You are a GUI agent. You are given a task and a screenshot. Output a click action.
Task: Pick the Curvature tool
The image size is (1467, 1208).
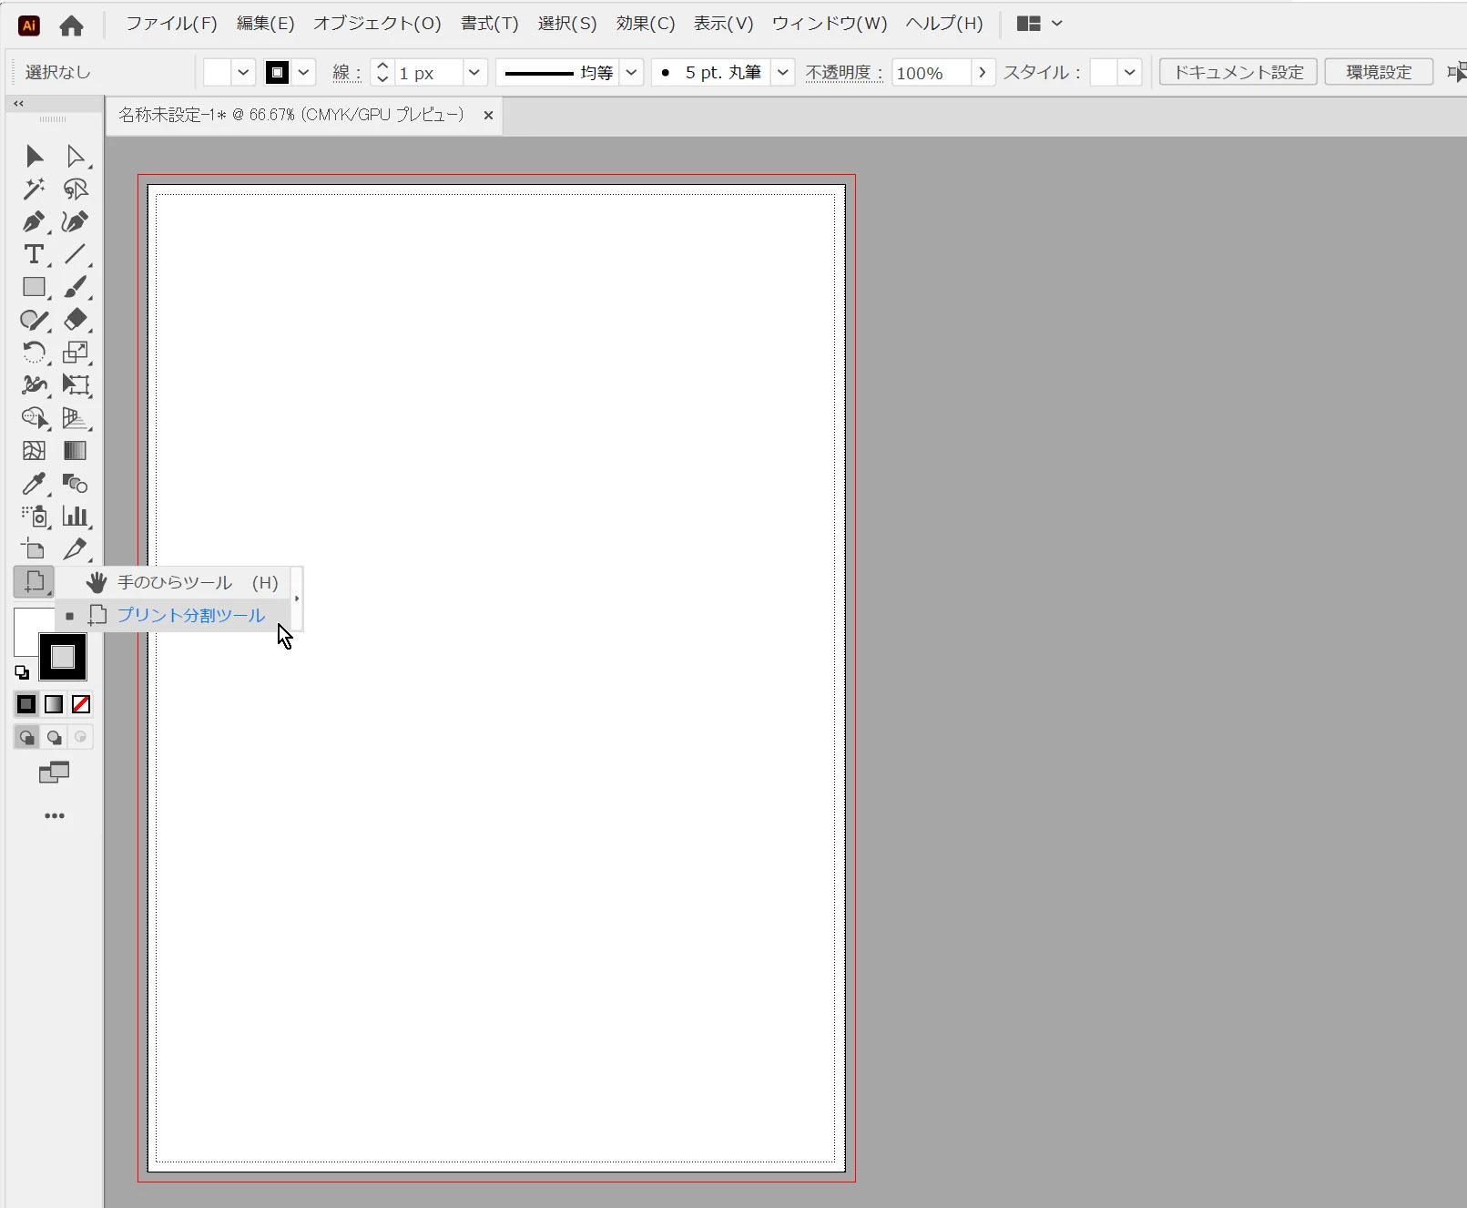[x=76, y=222]
